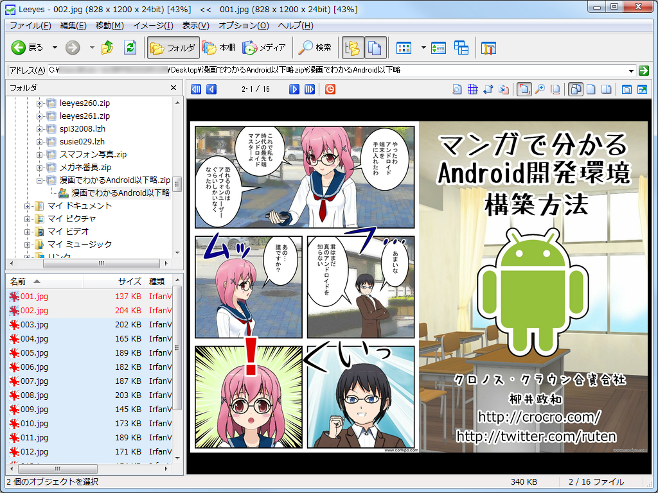Open the オプション(O) menu
The height and width of the screenshot is (493, 658).
[244, 26]
